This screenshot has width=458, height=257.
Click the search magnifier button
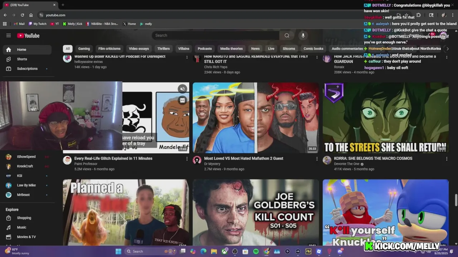tap(287, 35)
